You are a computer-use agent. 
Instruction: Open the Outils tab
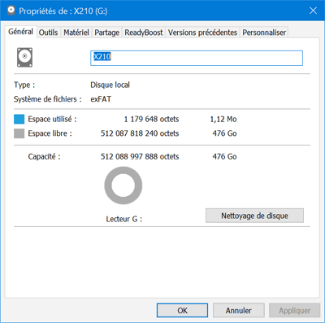tap(48, 33)
